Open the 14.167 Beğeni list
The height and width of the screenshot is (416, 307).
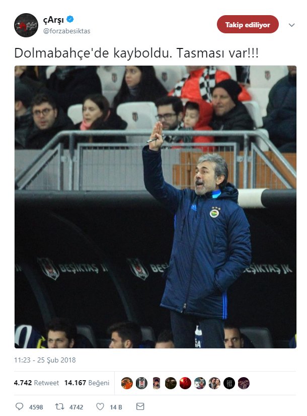pyautogui.click(x=87, y=383)
